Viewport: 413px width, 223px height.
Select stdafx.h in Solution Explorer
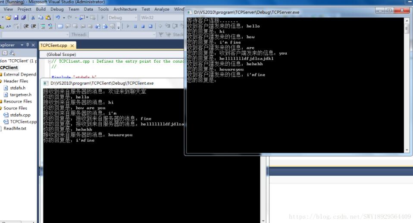pos(18,88)
